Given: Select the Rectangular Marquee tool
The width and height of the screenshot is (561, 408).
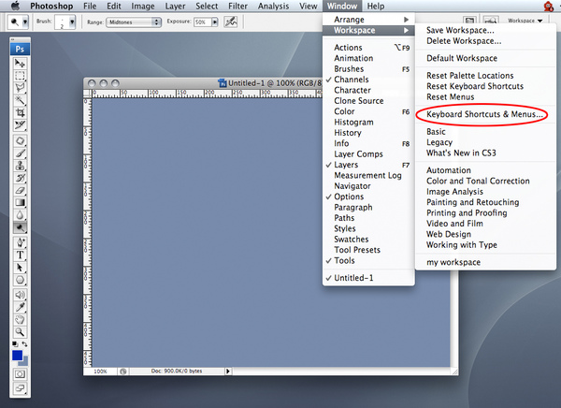Looking at the screenshot, I should point(20,76).
